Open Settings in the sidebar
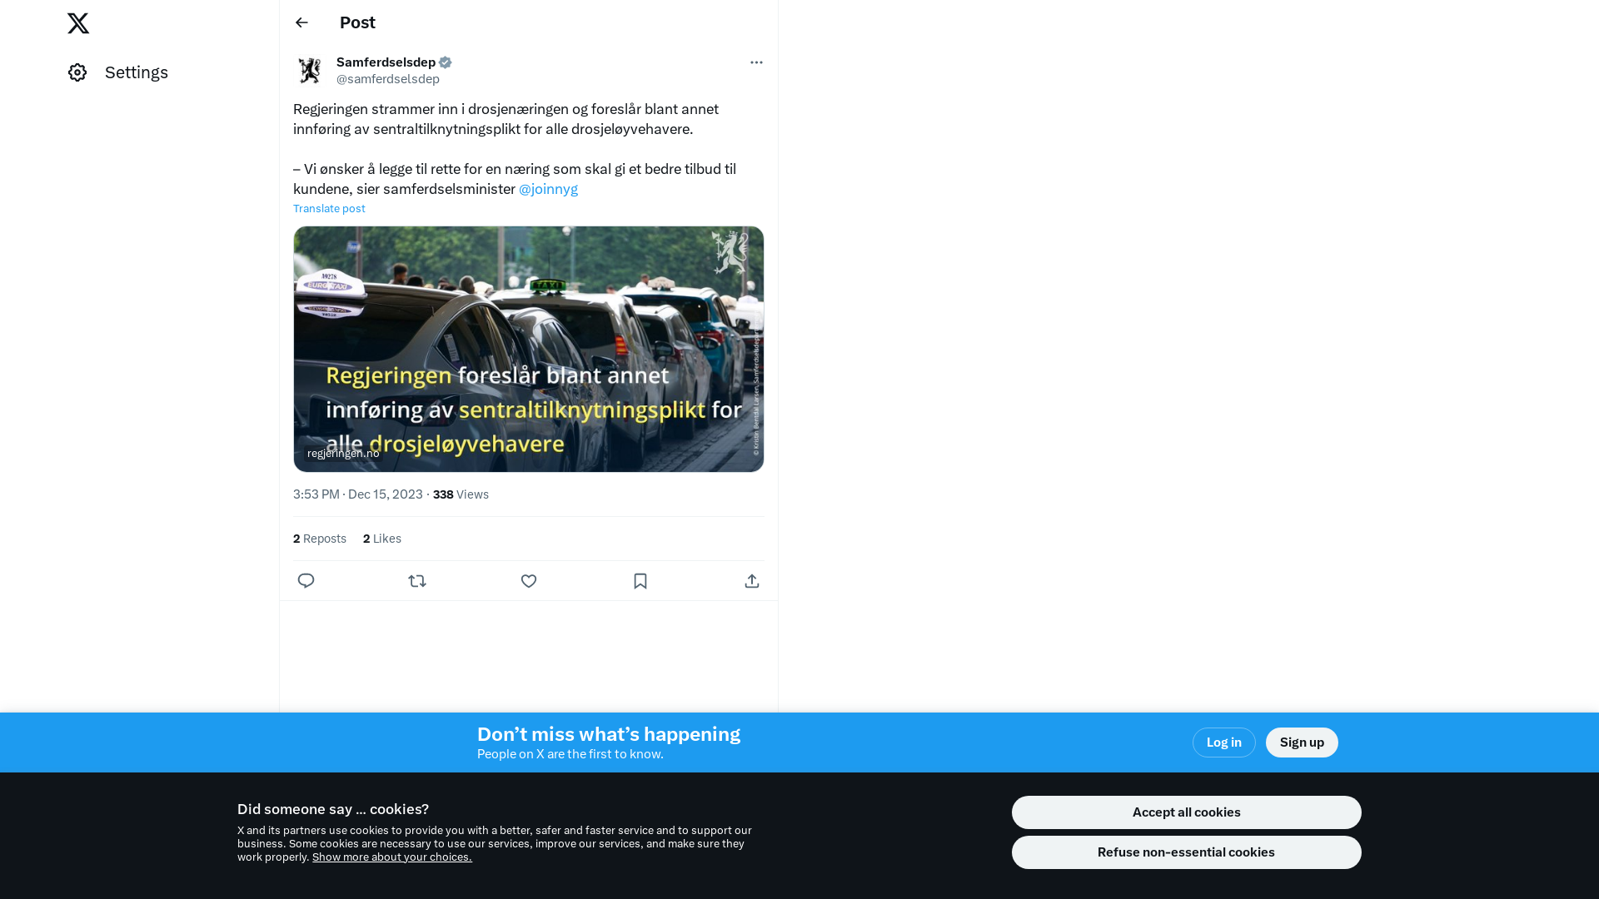1599x899 pixels. point(118,72)
